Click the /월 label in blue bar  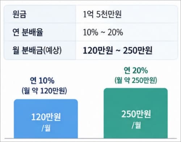(x=46, y=128)
